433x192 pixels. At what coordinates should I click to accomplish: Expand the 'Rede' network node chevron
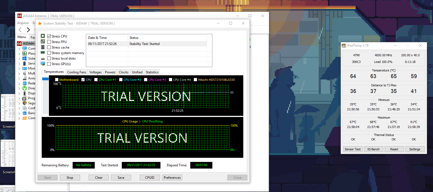(x=19, y=83)
